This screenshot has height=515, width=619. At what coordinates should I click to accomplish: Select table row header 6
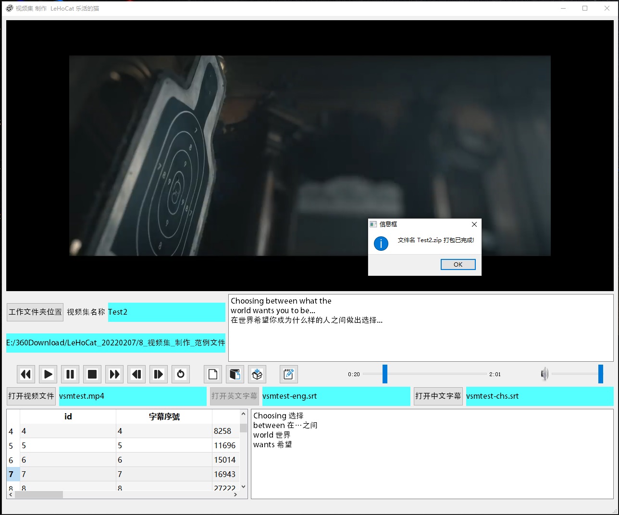click(x=13, y=460)
